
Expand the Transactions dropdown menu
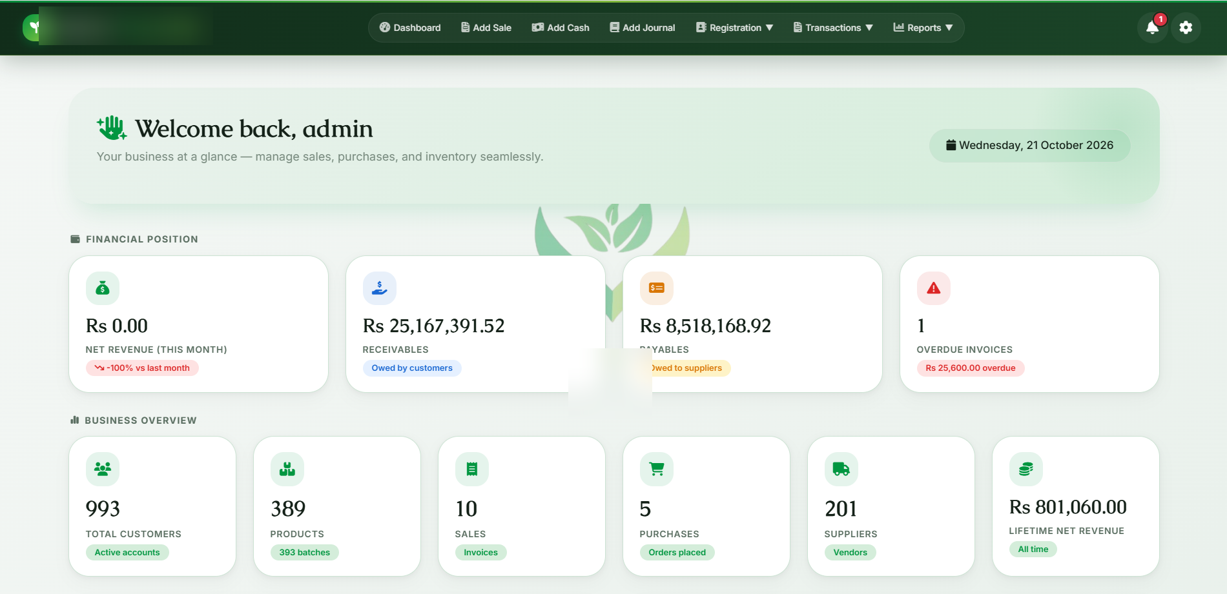click(834, 28)
